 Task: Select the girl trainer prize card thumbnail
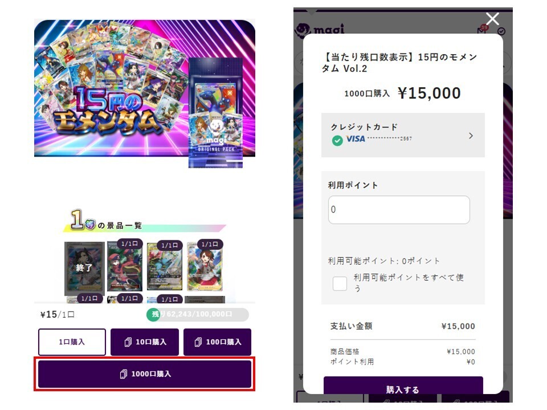pos(205,266)
